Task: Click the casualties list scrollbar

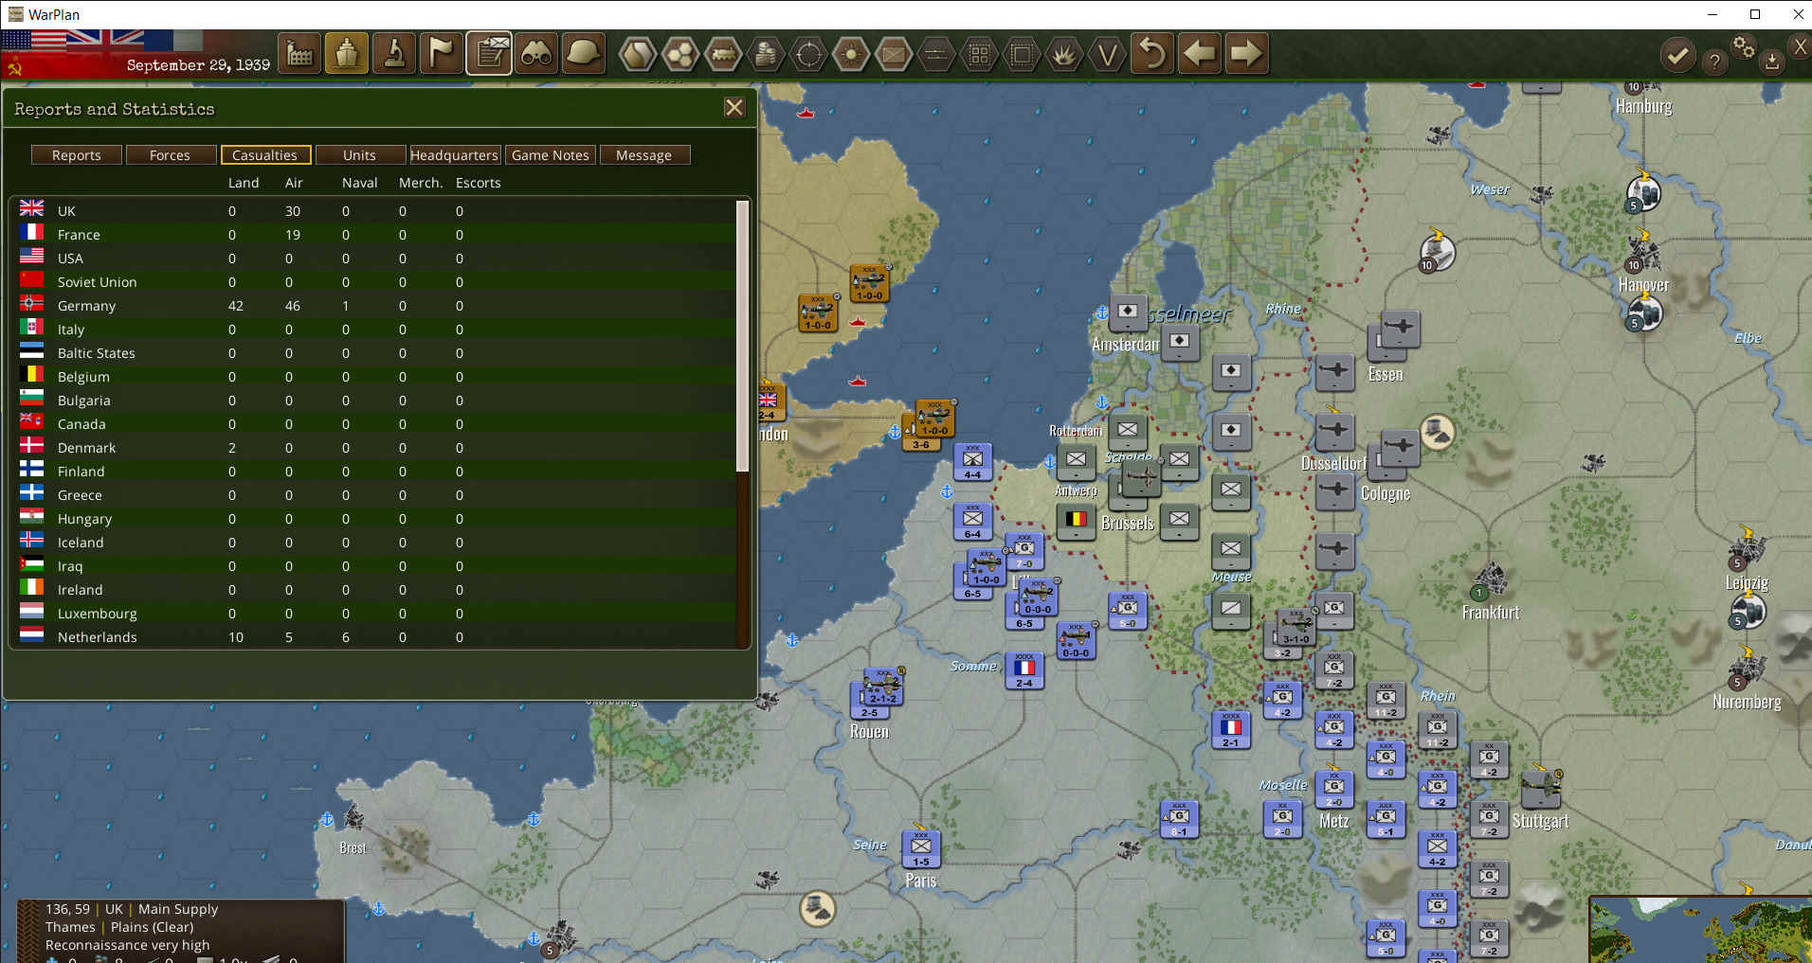Action: tap(743, 336)
